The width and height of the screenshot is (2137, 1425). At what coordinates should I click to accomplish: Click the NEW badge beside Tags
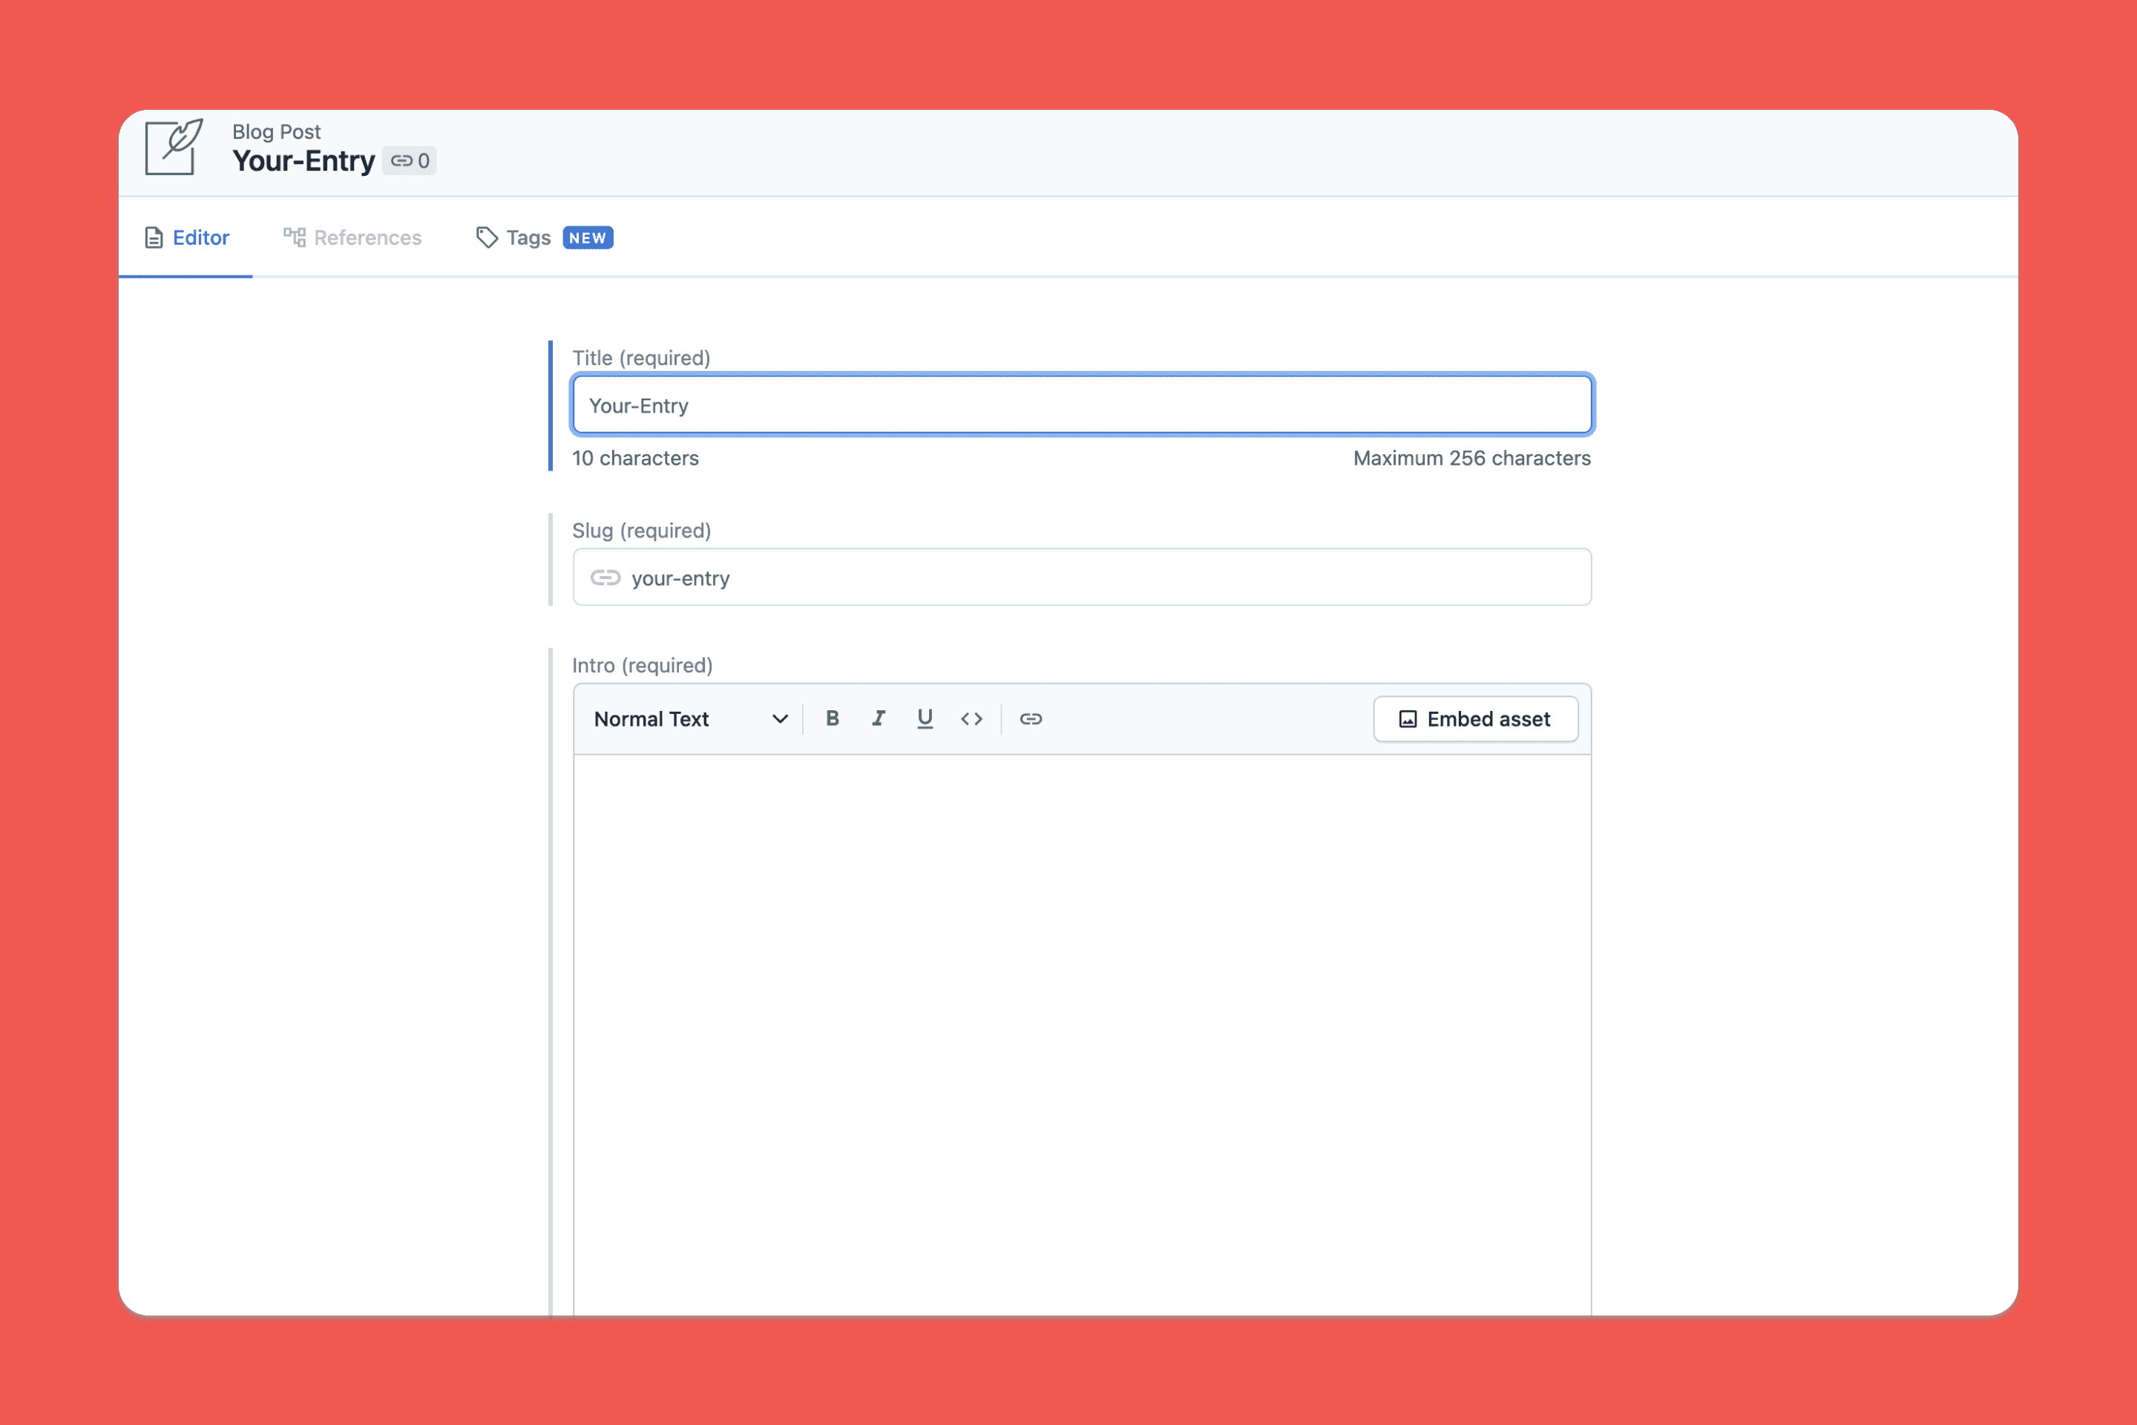click(x=588, y=238)
